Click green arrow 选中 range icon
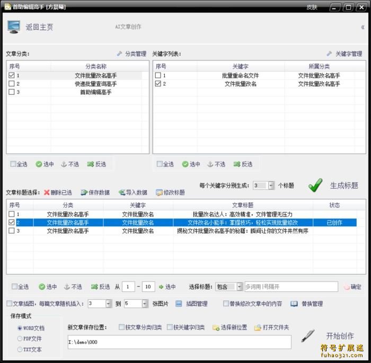This screenshot has width=371, height=363. tap(161, 287)
